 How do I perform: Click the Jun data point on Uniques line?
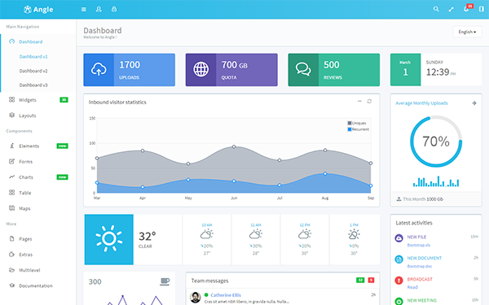(x=234, y=146)
